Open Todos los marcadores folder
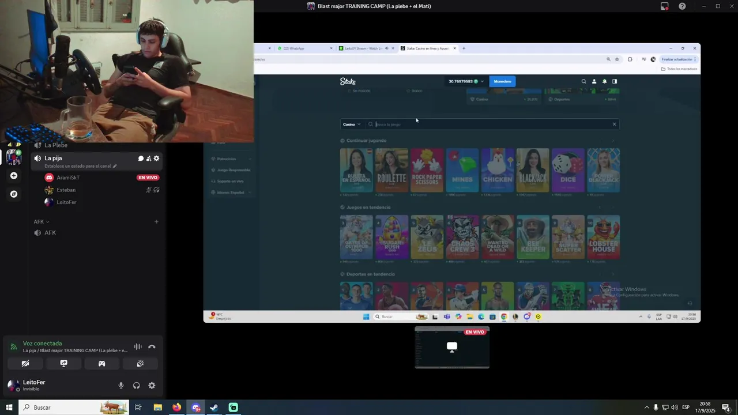Viewport: 738px width, 415px height. coord(679,69)
